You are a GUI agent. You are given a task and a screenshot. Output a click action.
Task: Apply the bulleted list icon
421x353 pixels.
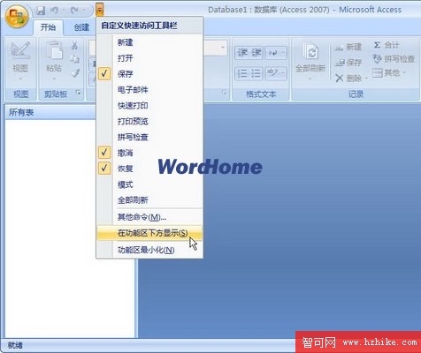pos(256,73)
